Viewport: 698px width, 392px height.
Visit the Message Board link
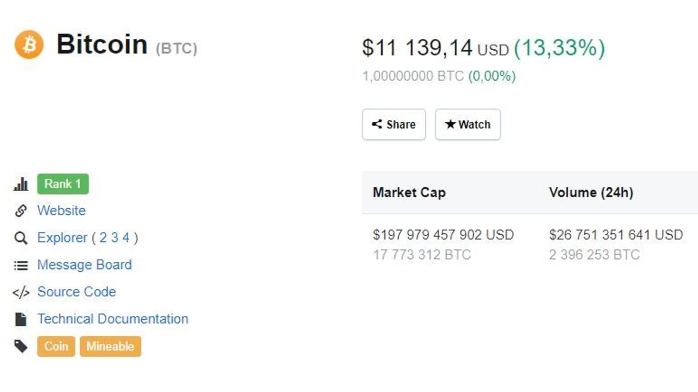tap(85, 265)
